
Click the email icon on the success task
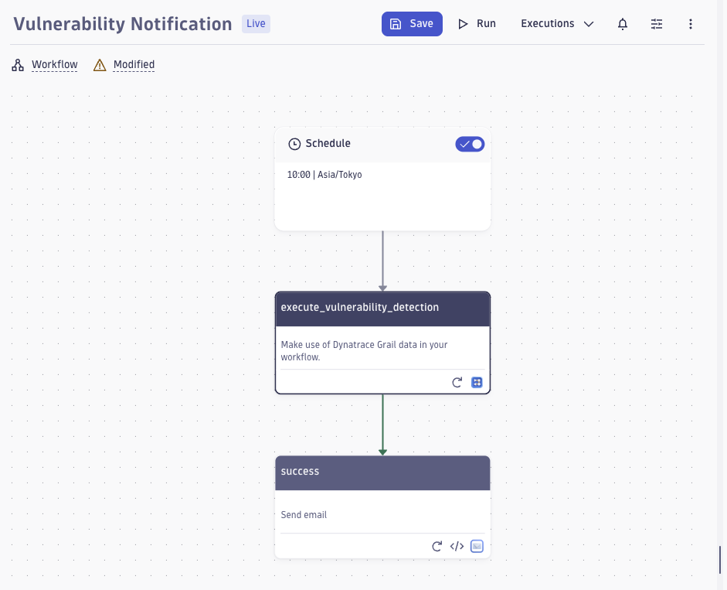click(477, 546)
